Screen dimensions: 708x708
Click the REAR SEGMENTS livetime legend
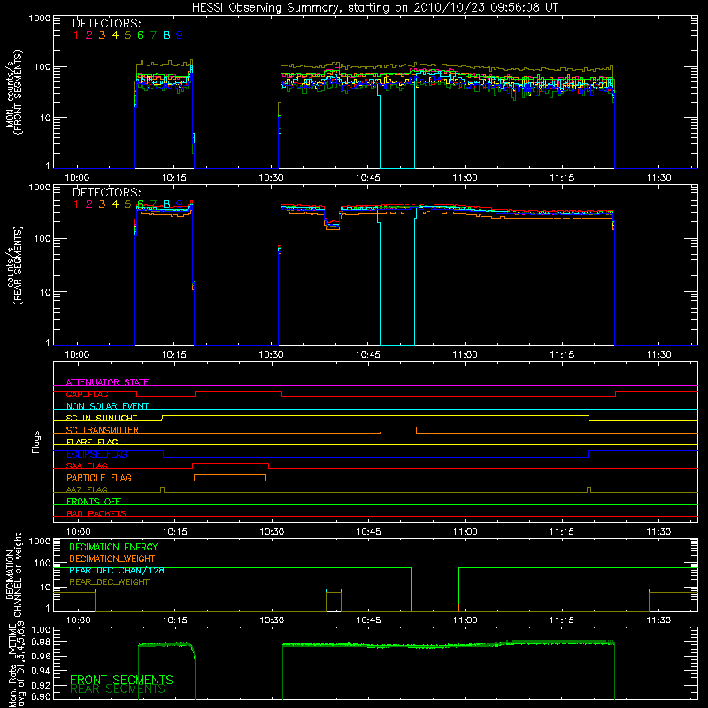(118, 689)
